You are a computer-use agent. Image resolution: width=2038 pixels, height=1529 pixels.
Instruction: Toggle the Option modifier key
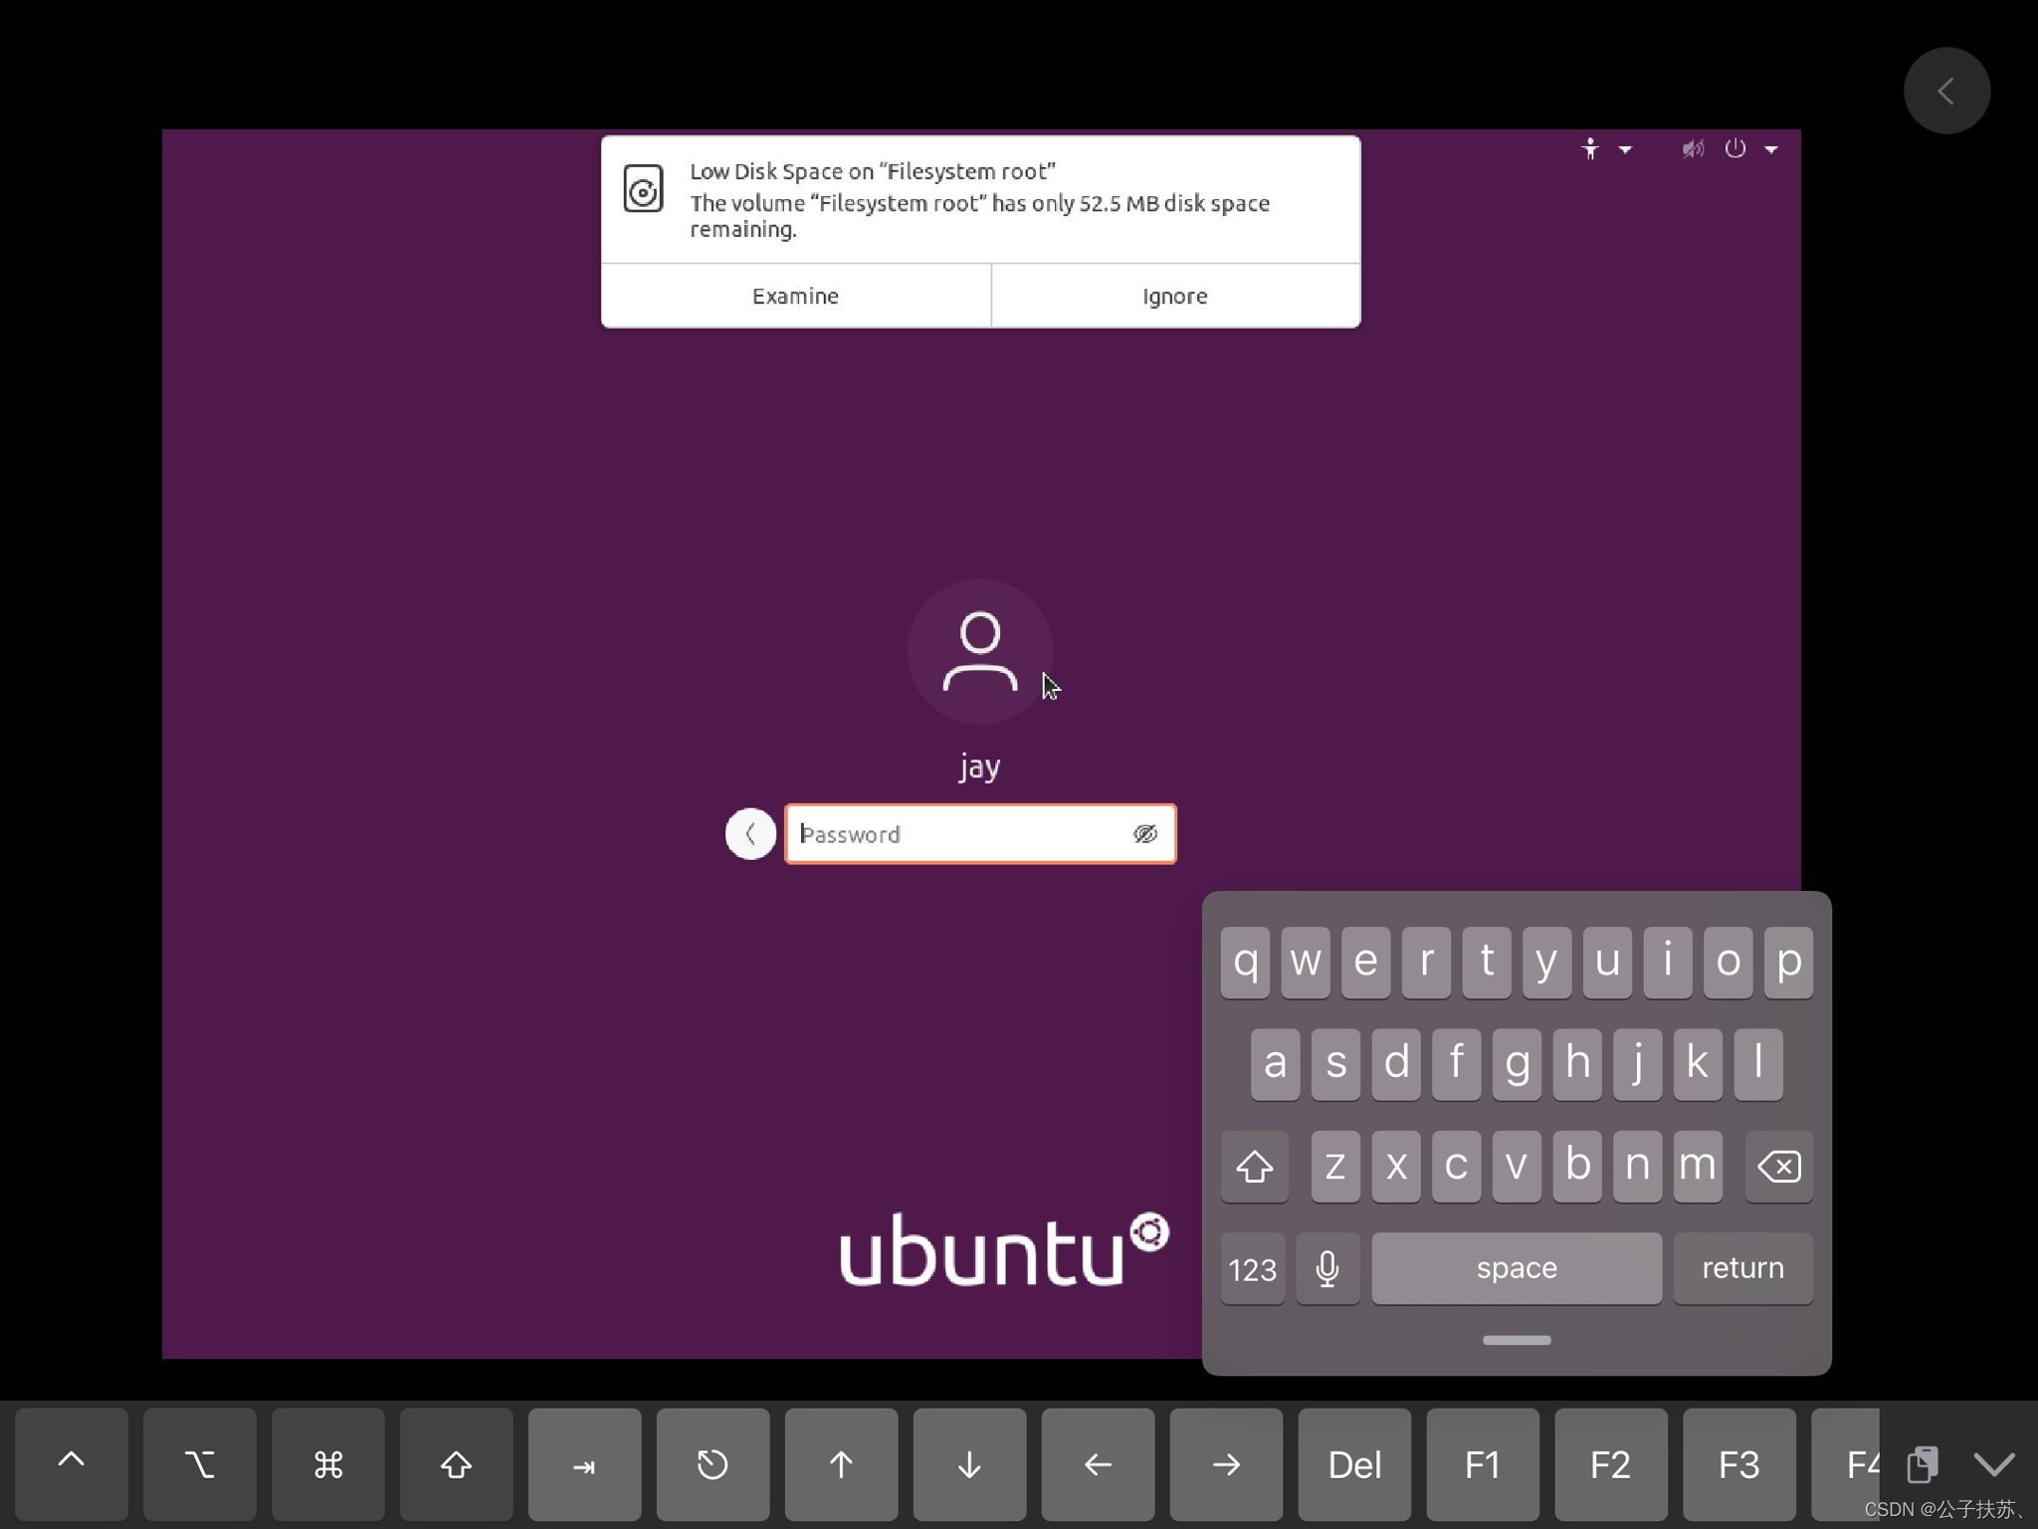tap(200, 1464)
